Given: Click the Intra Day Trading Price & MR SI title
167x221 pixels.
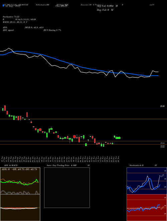Looking at the screenshot, I should click(x=68, y=165).
